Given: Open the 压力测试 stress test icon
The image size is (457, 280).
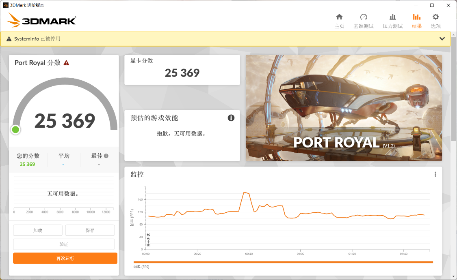Looking at the screenshot, I should 392,17.
